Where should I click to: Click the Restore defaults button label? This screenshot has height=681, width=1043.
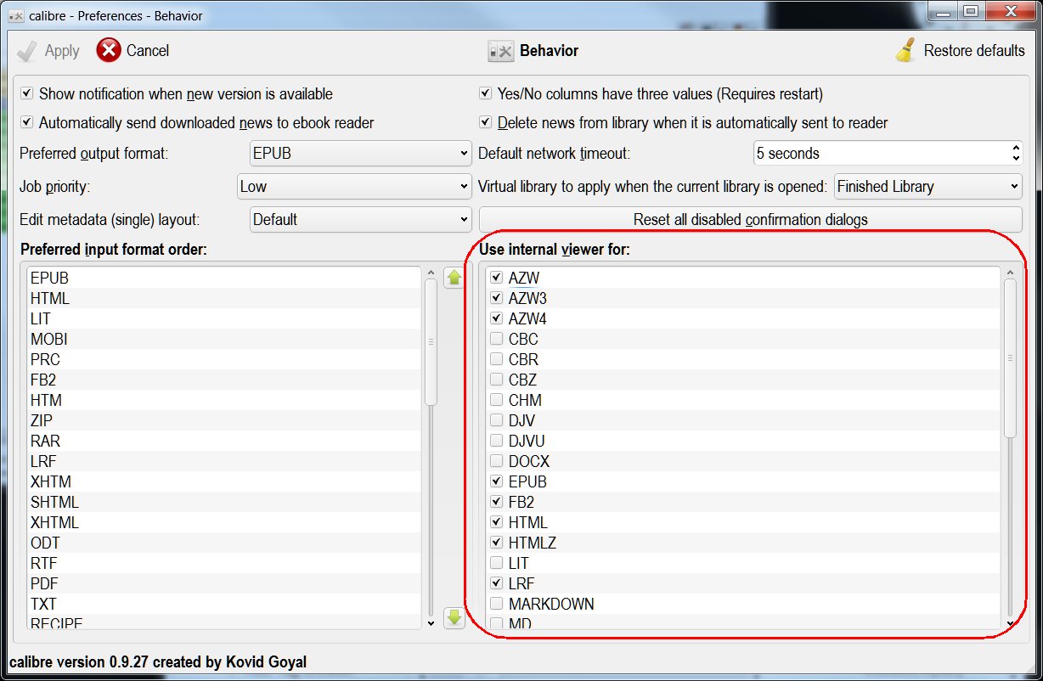974,50
